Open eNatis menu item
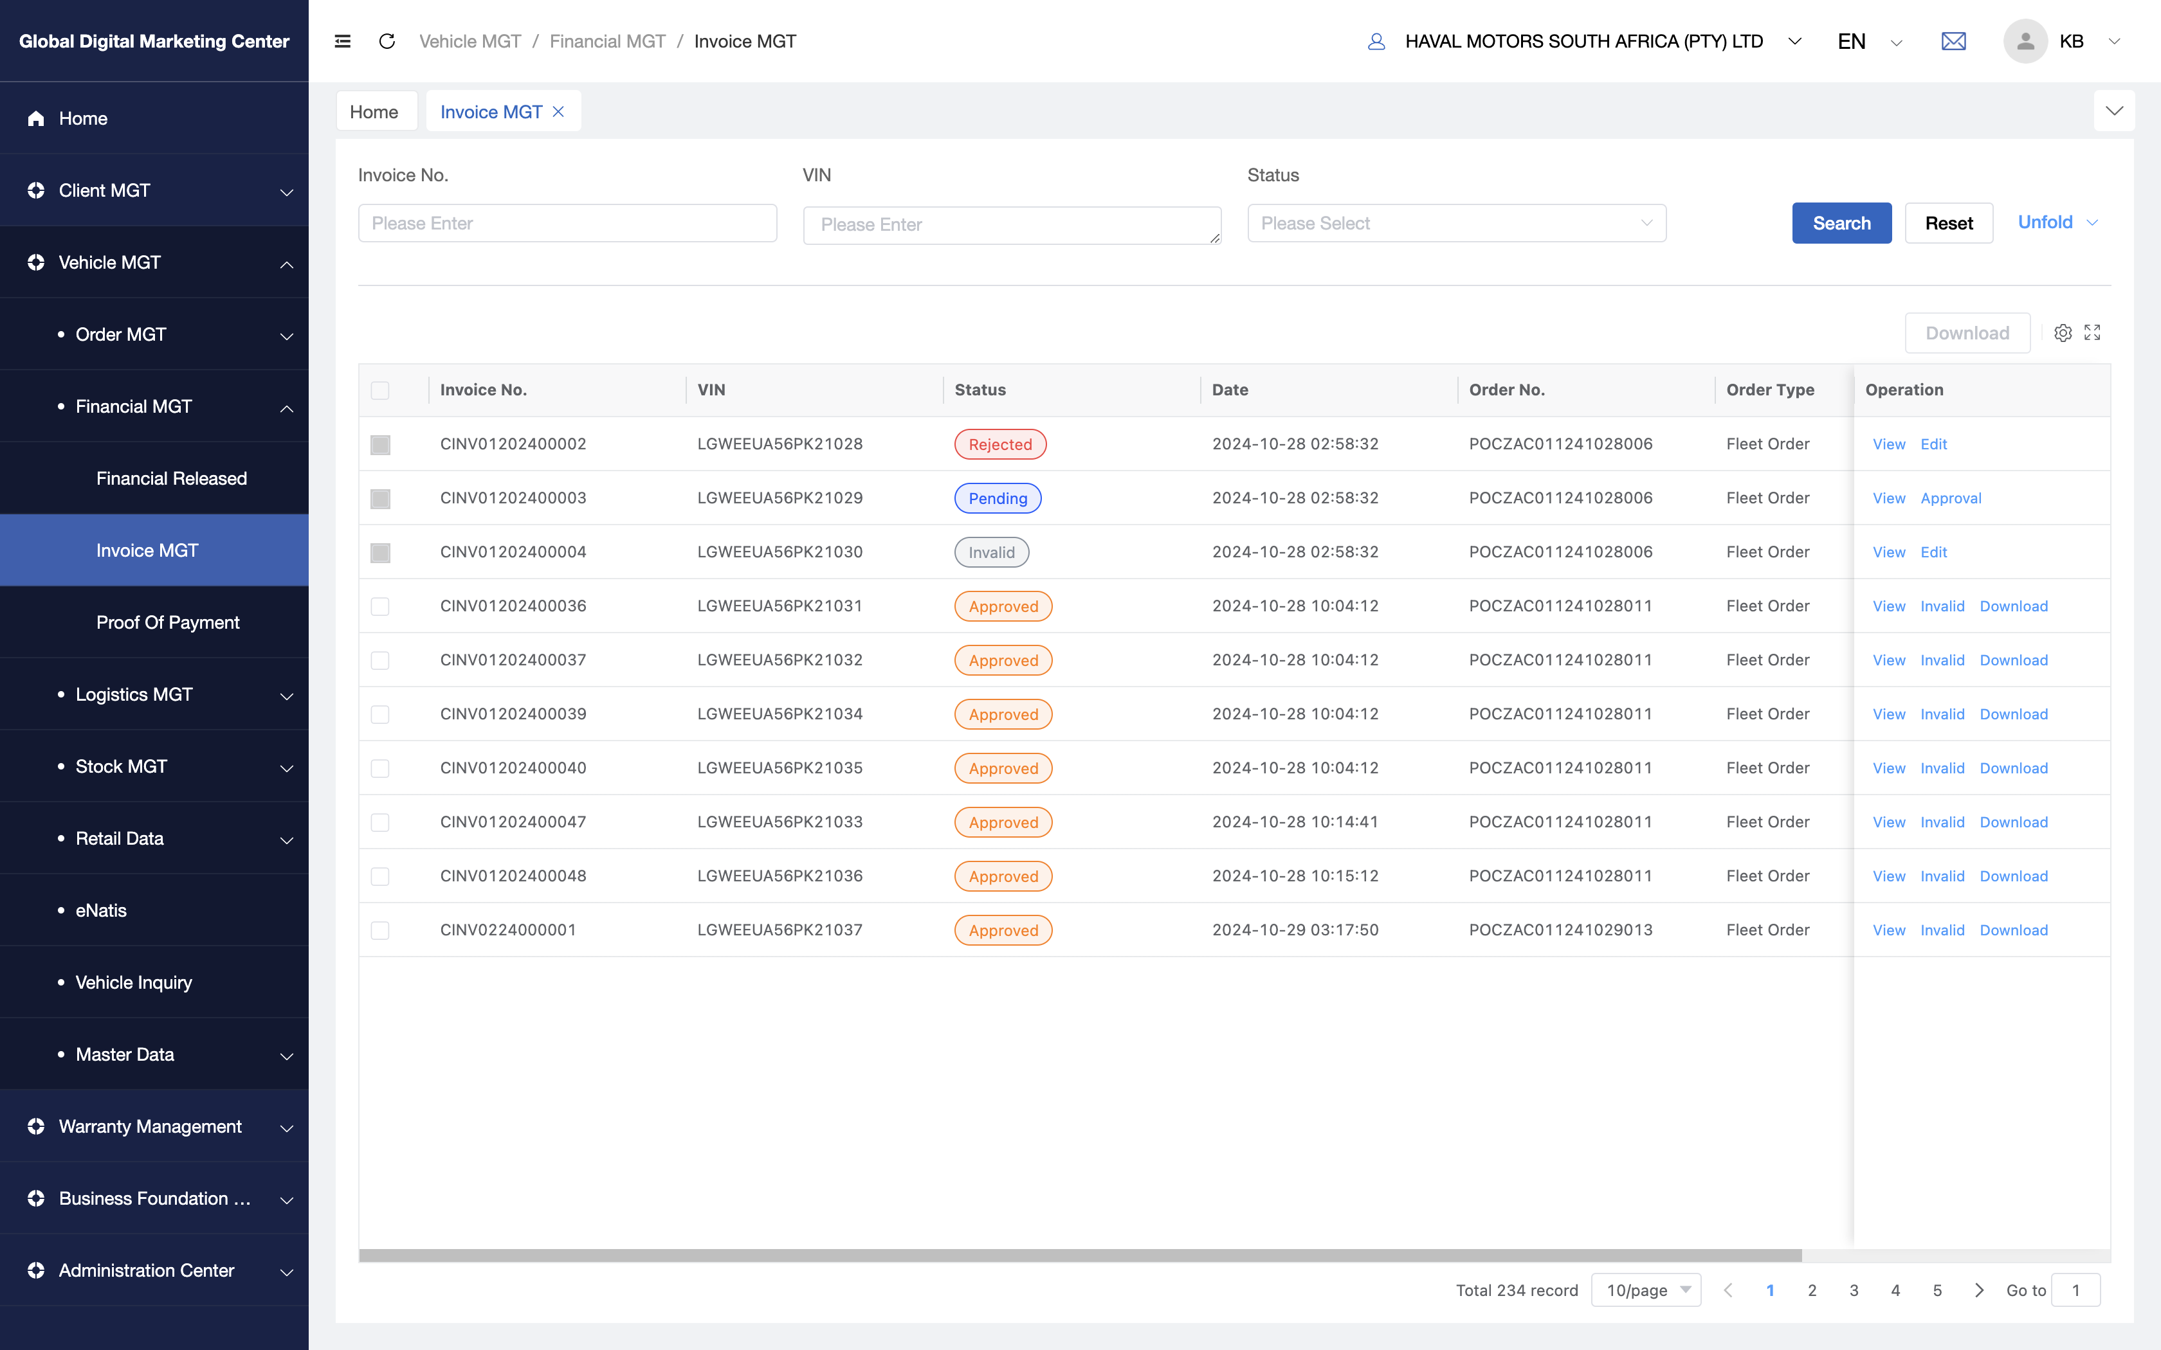The height and width of the screenshot is (1350, 2161). point(154,911)
